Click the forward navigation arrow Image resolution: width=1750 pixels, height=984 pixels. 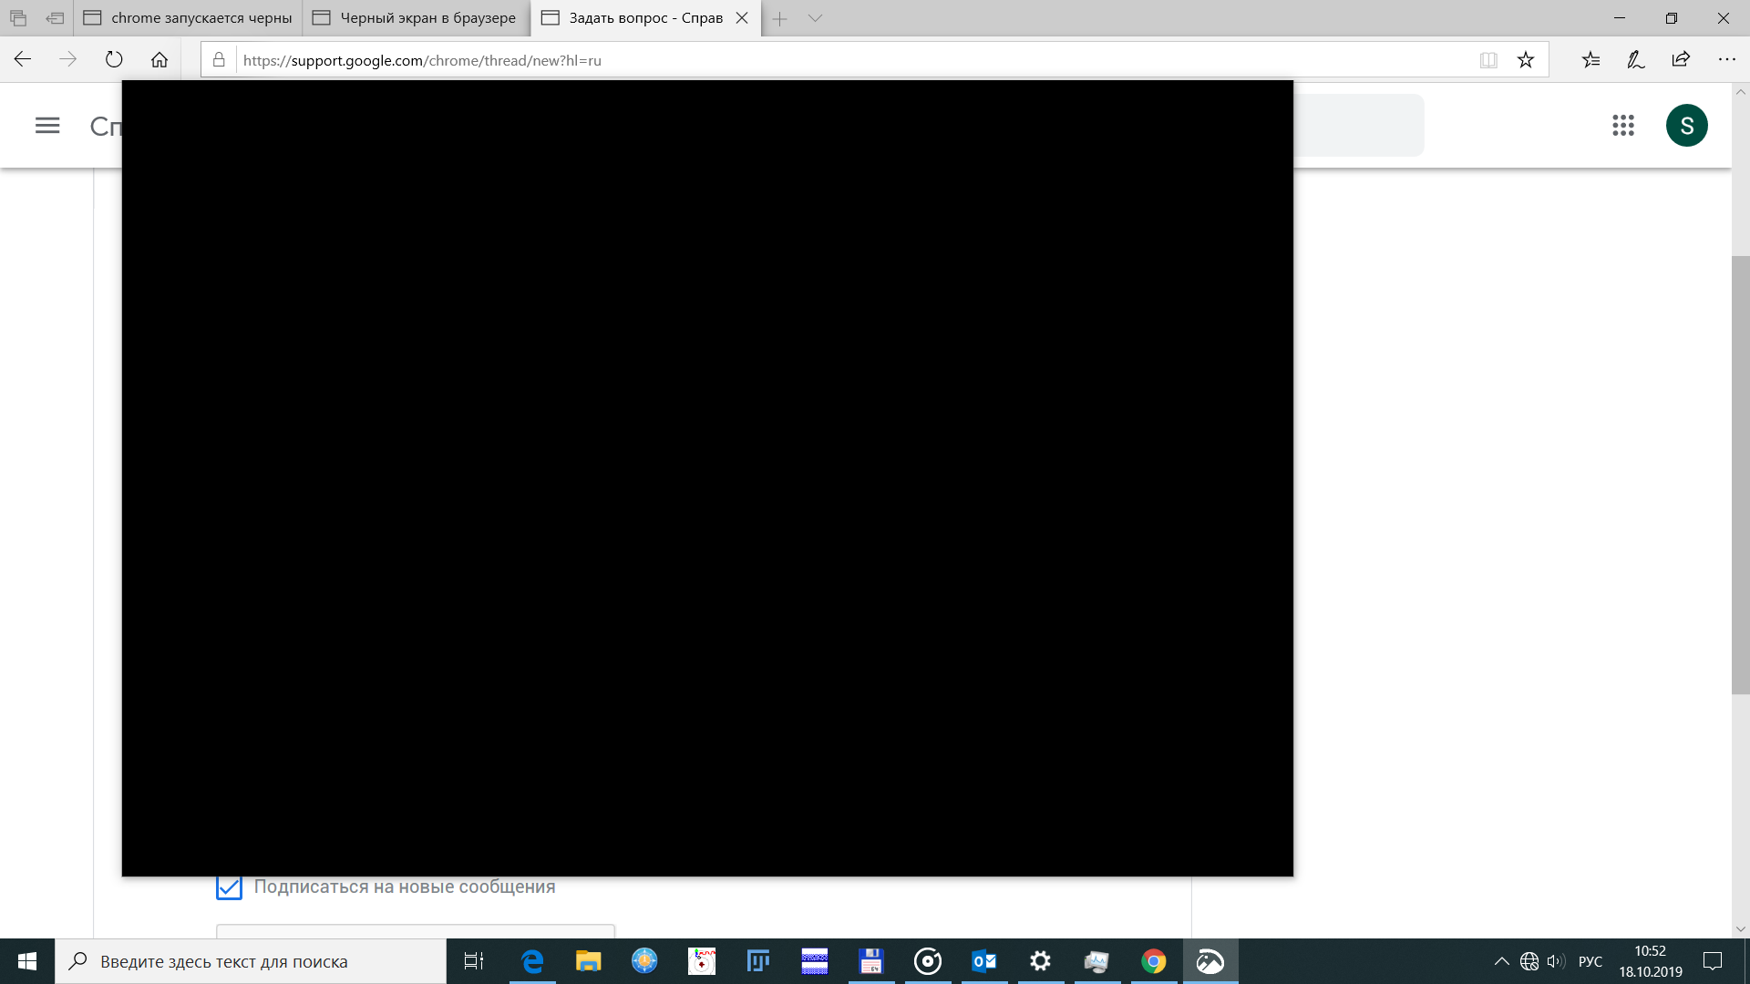click(68, 60)
